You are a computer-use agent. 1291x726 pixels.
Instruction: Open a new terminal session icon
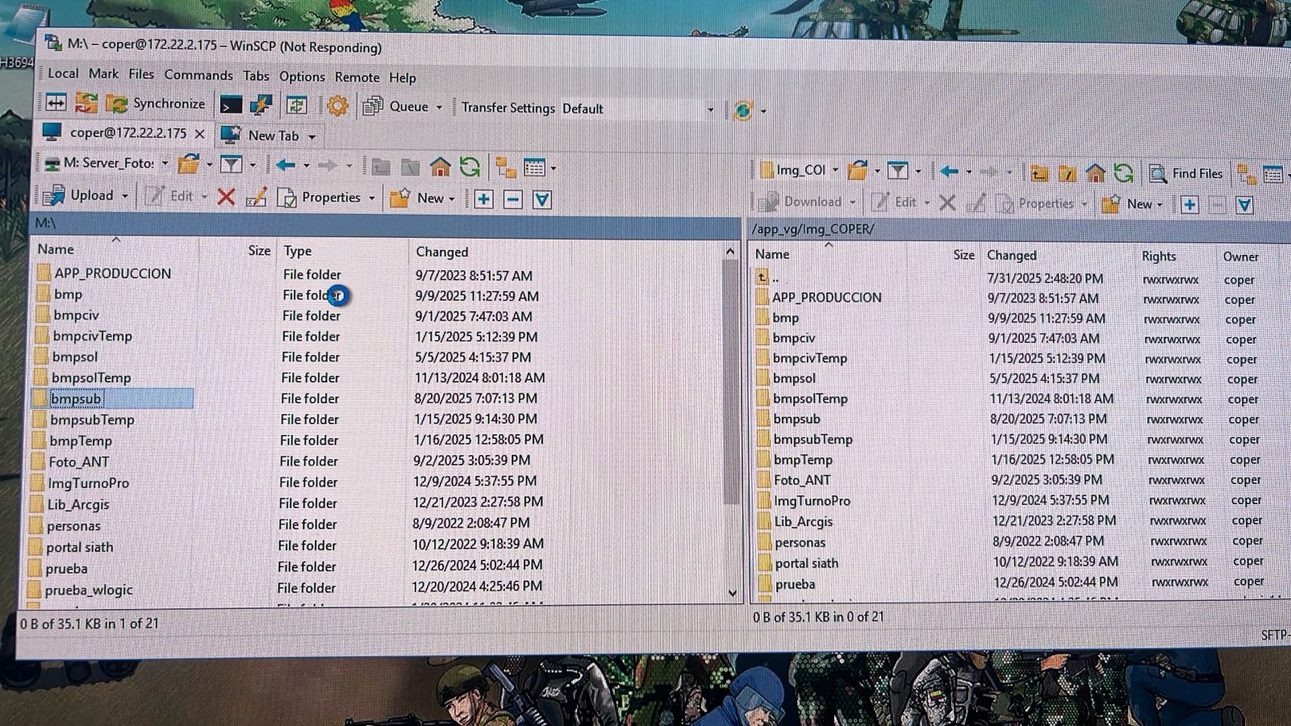(x=230, y=104)
